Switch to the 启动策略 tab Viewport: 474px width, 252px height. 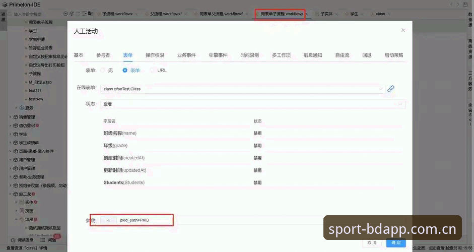tap(393, 55)
